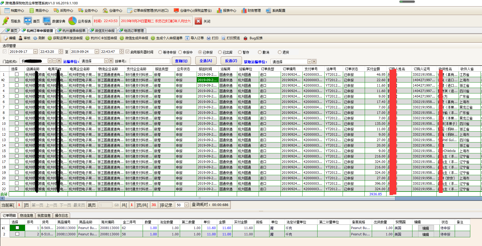482x246 pixels.
Task: Open the 数据字典 icon
Action: click(47, 21)
